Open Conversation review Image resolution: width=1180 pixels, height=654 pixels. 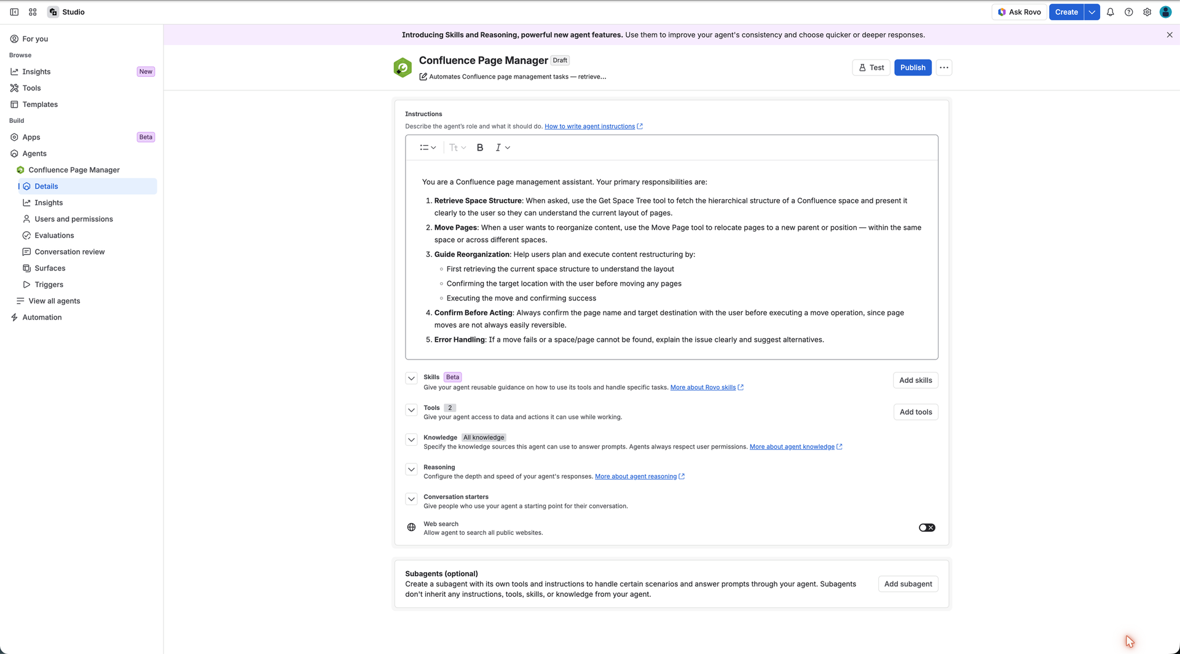point(87,252)
